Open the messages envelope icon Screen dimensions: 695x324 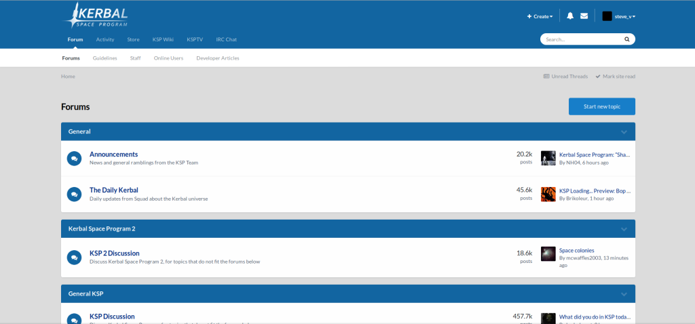pyautogui.click(x=584, y=16)
